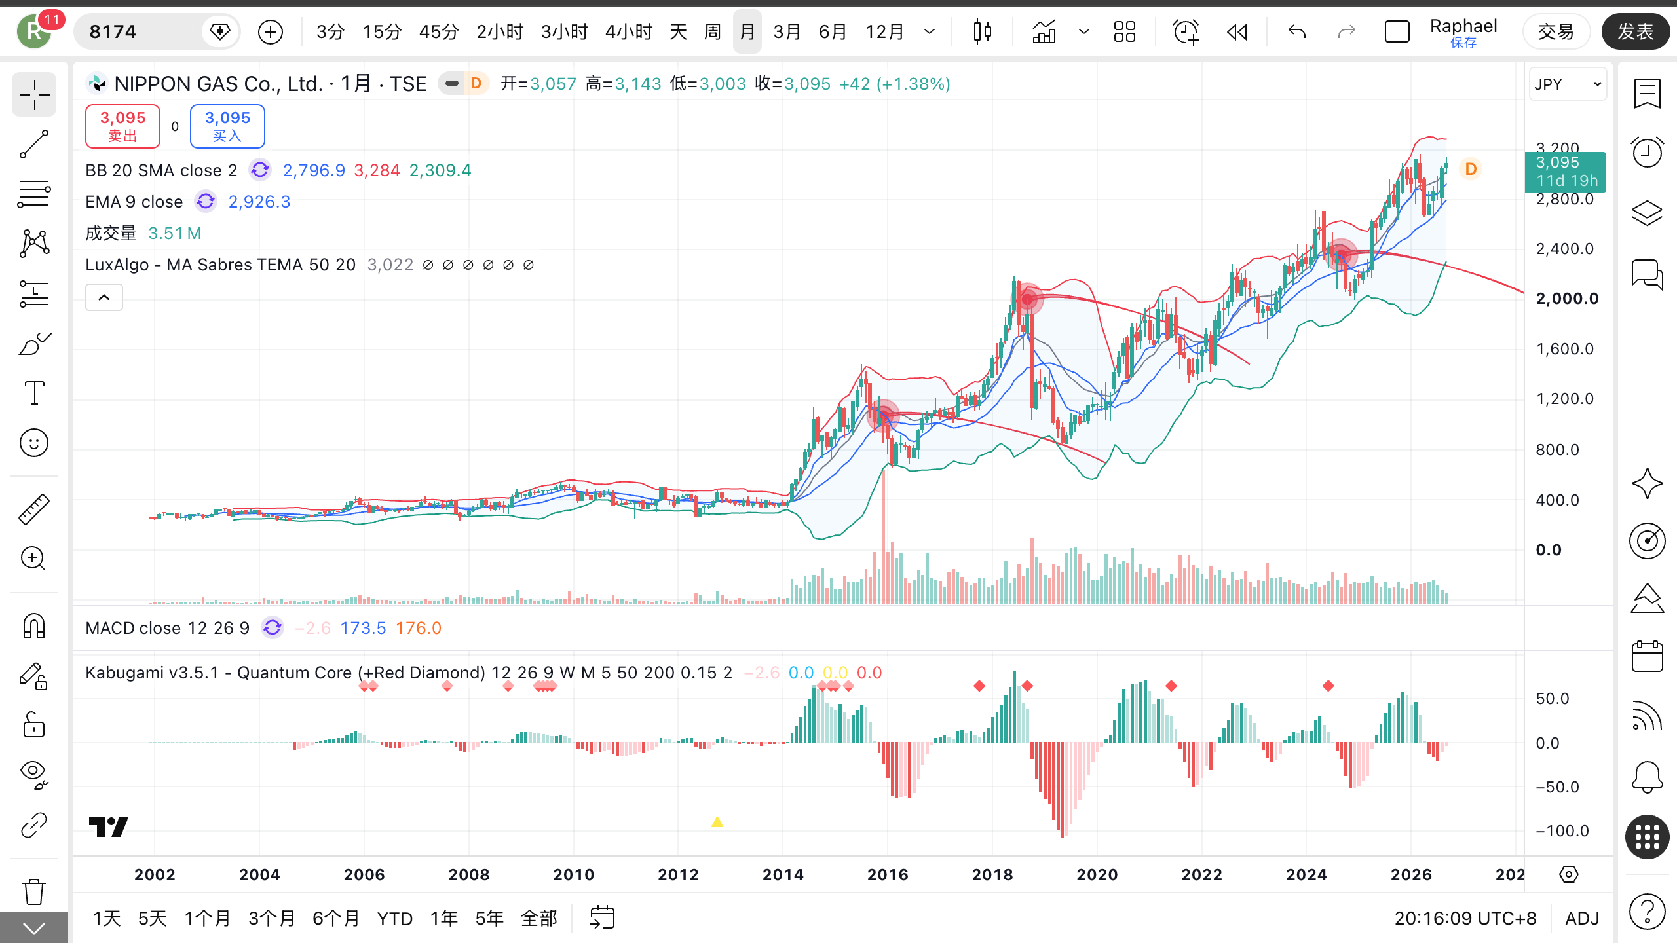Select the ruler measure tool
The width and height of the screenshot is (1677, 943).
pyautogui.click(x=34, y=509)
